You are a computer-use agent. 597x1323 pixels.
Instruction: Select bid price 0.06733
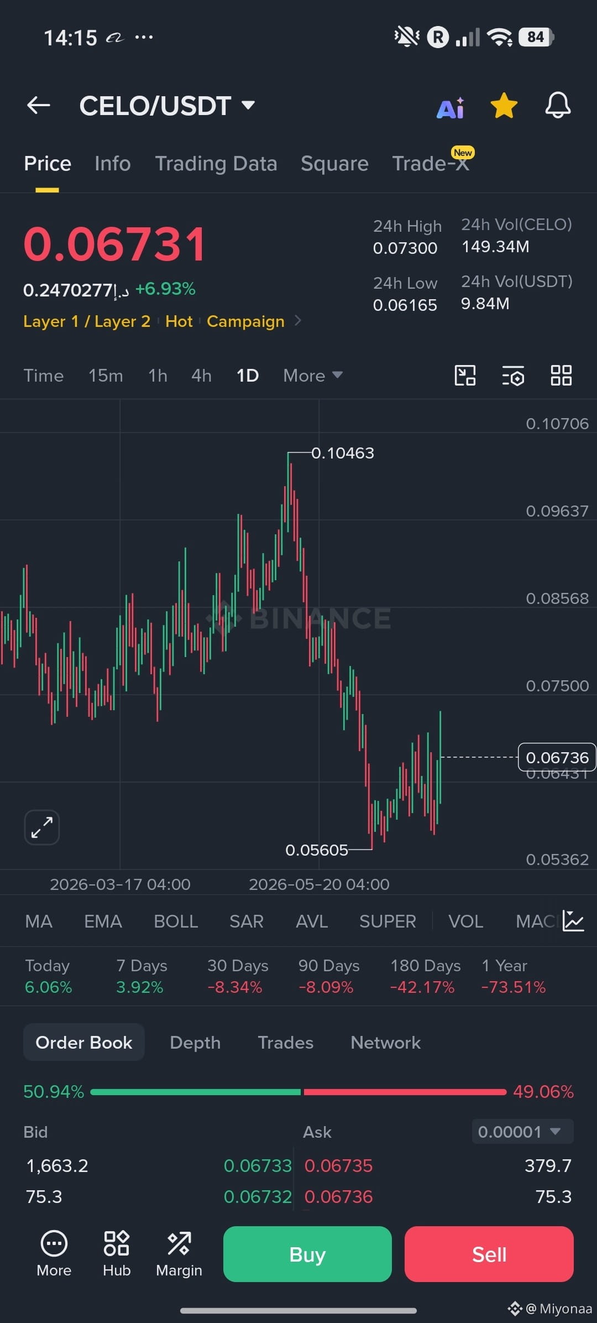point(258,1165)
